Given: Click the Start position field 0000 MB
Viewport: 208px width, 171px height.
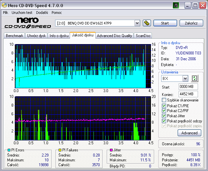Looking at the screenshot, I should 188,87.
